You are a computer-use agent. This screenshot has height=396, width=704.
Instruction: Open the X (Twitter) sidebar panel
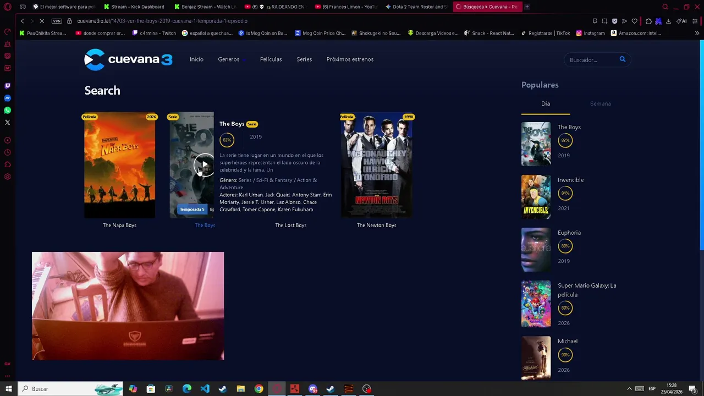tap(8, 122)
